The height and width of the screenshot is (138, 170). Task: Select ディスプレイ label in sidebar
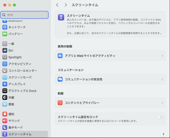pyautogui.click(x=17, y=84)
